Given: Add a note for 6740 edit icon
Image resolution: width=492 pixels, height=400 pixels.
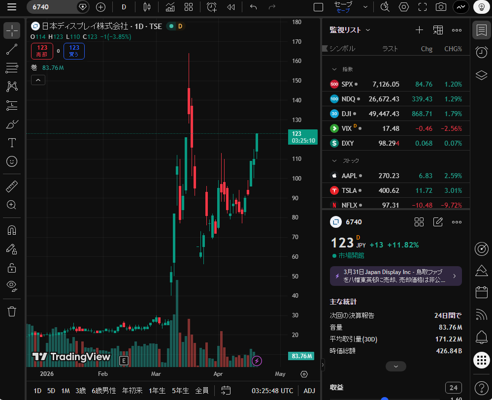Looking at the screenshot, I should 438,222.
